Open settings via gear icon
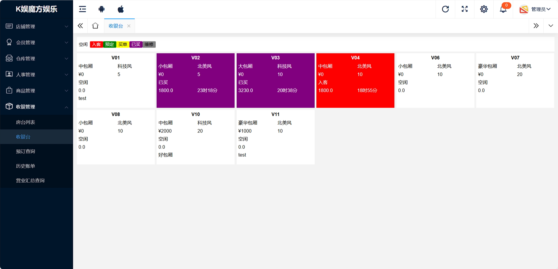The width and height of the screenshot is (558, 269). tap(484, 9)
